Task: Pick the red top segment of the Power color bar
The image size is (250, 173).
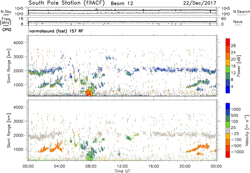Action: tap(228, 42)
